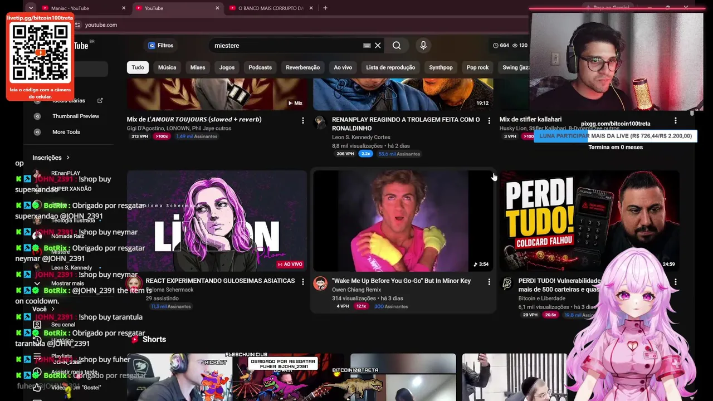Click the site info icon beside youtube.com

(78, 25)
